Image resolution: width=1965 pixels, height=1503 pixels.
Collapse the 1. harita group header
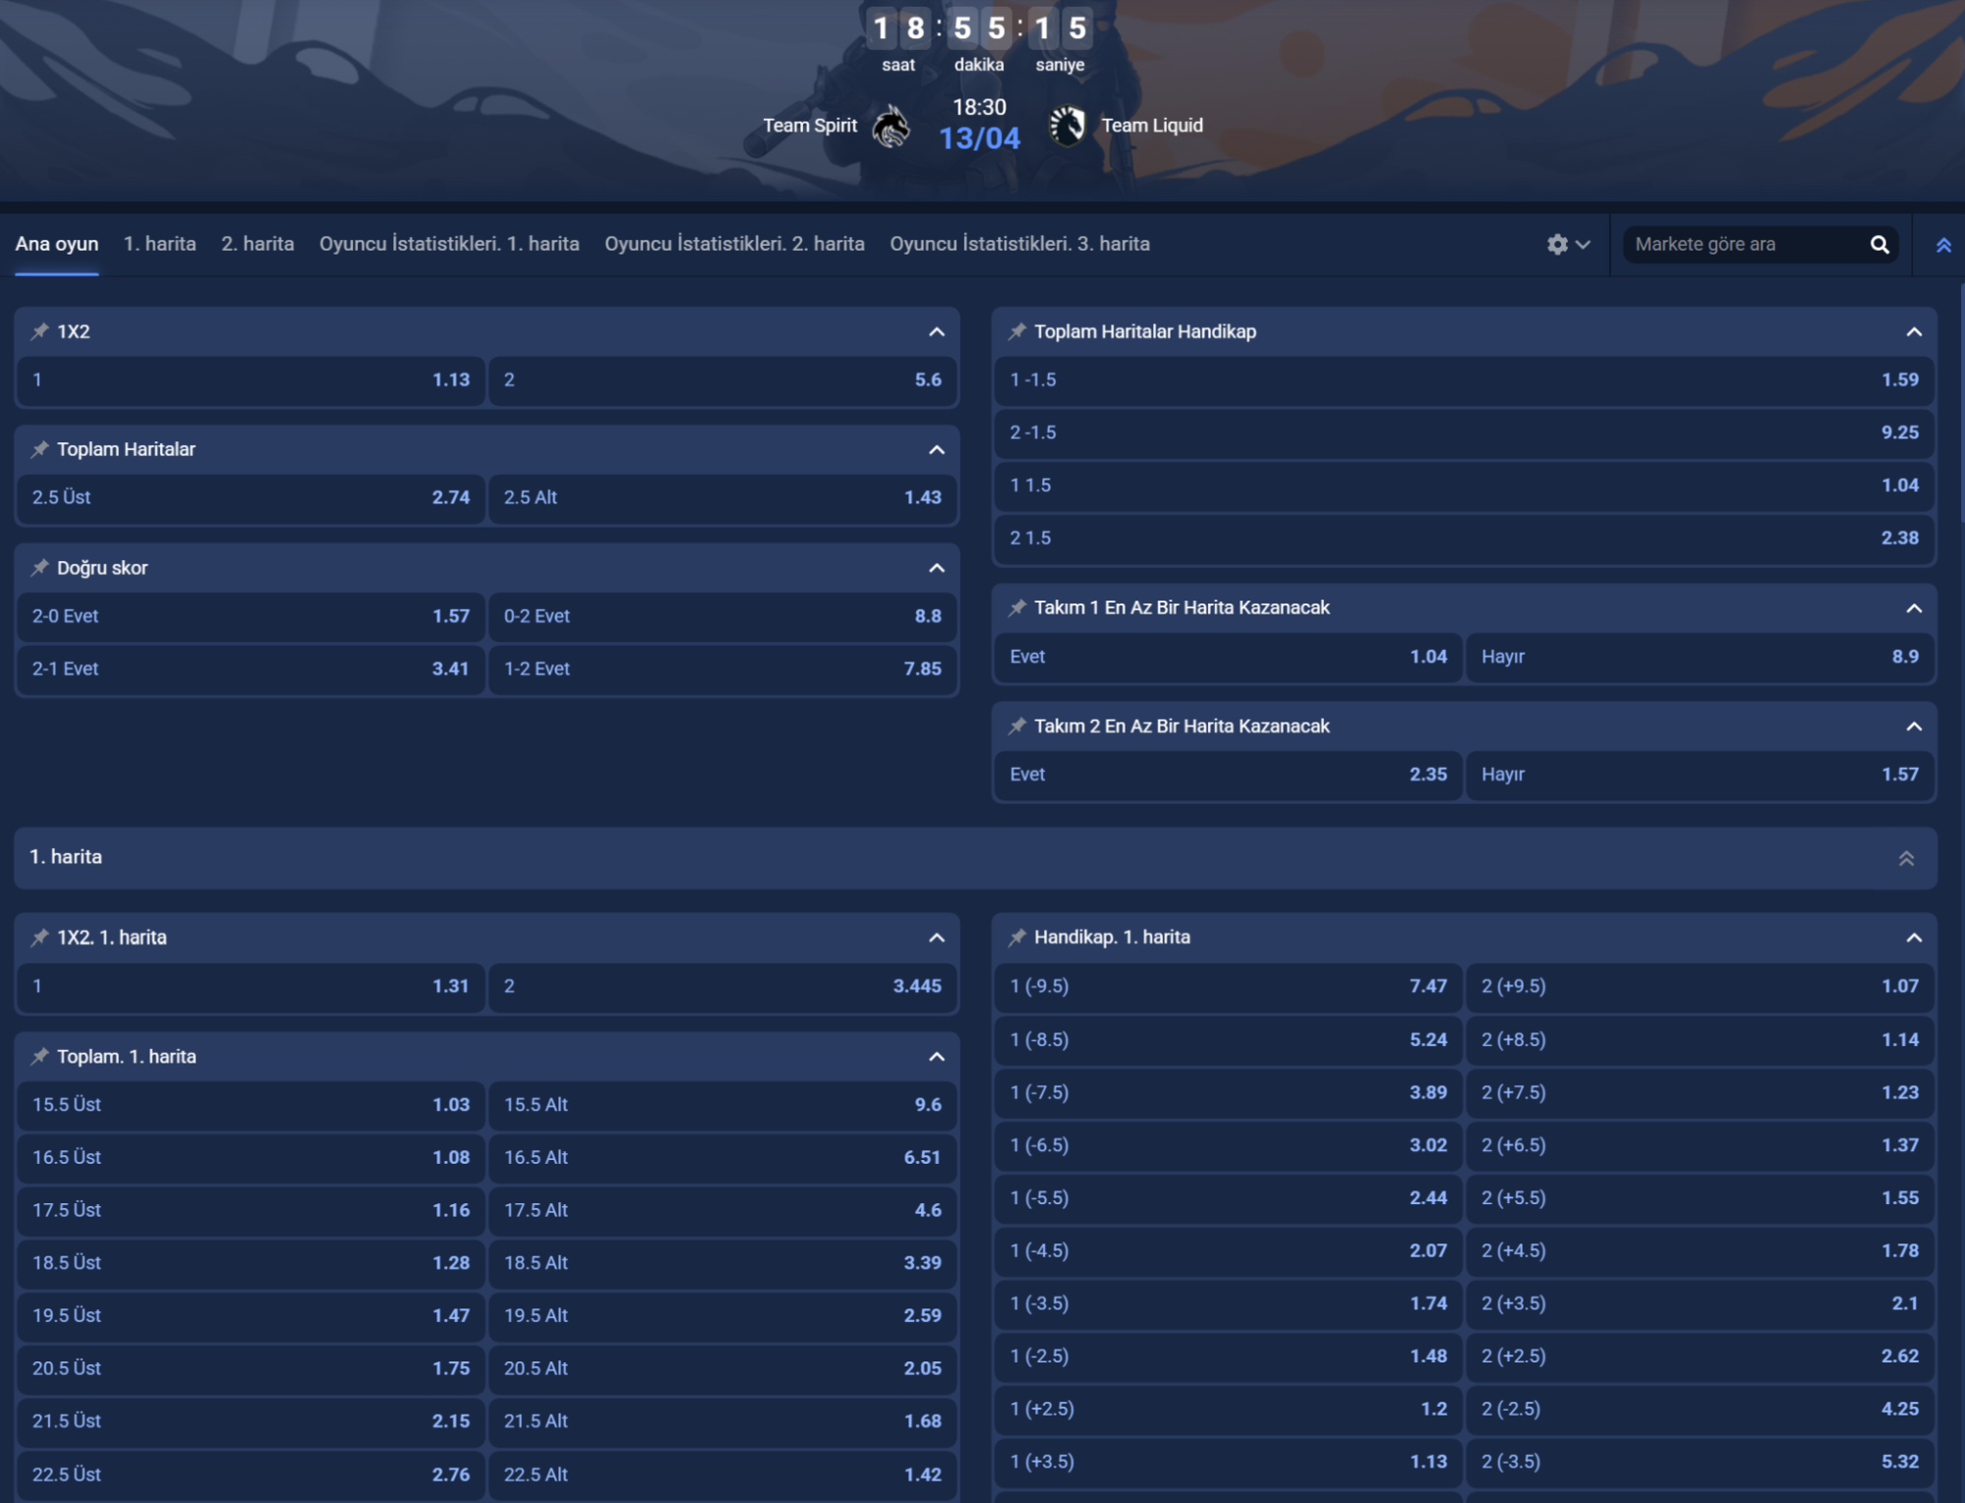(x=1905, y=858)
